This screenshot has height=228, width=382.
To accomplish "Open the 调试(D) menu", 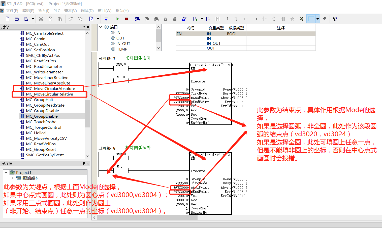I will coord(87,11).
